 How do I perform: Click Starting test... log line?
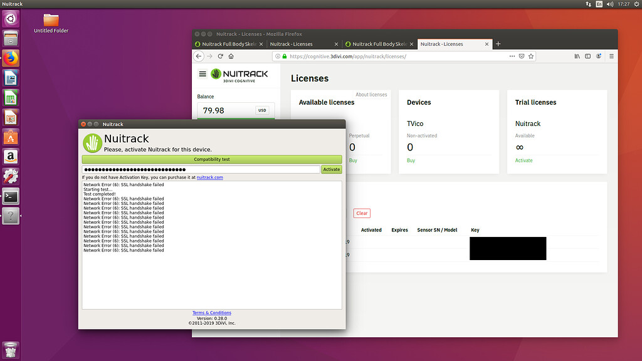98,189
